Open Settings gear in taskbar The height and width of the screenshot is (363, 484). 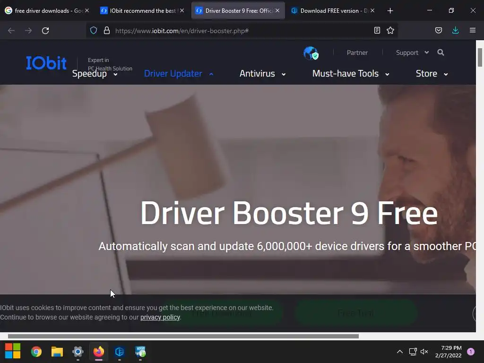78,352
